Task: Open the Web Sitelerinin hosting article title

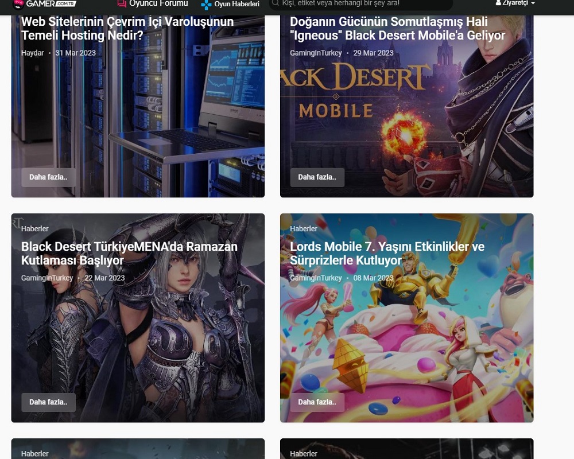Action: (127, 29)
